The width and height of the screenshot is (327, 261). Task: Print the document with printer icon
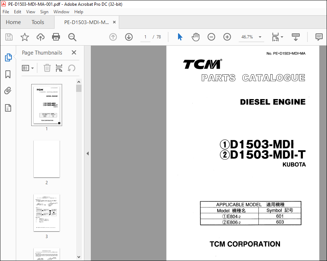pos(56,37)
